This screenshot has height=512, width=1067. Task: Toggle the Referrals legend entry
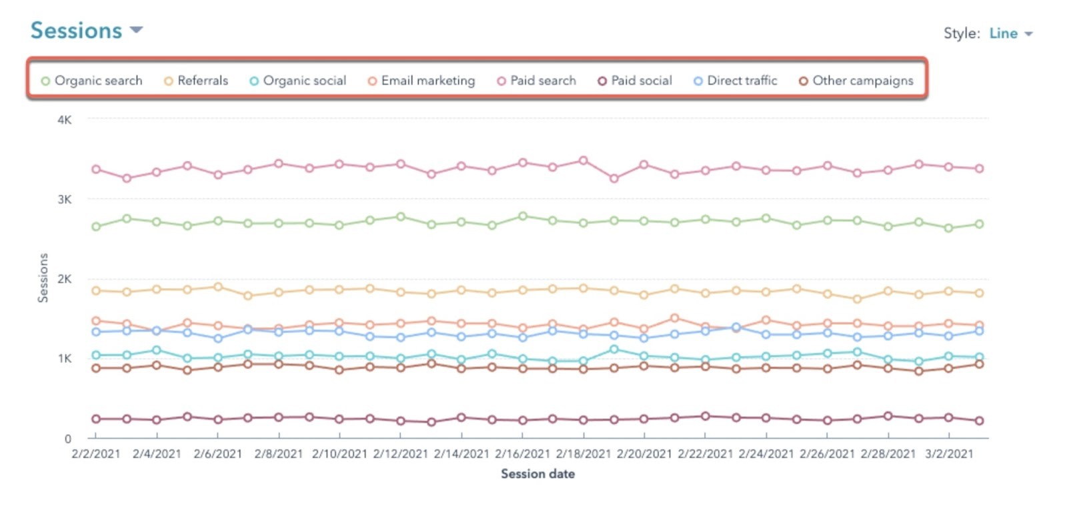[x=196, y=81]
